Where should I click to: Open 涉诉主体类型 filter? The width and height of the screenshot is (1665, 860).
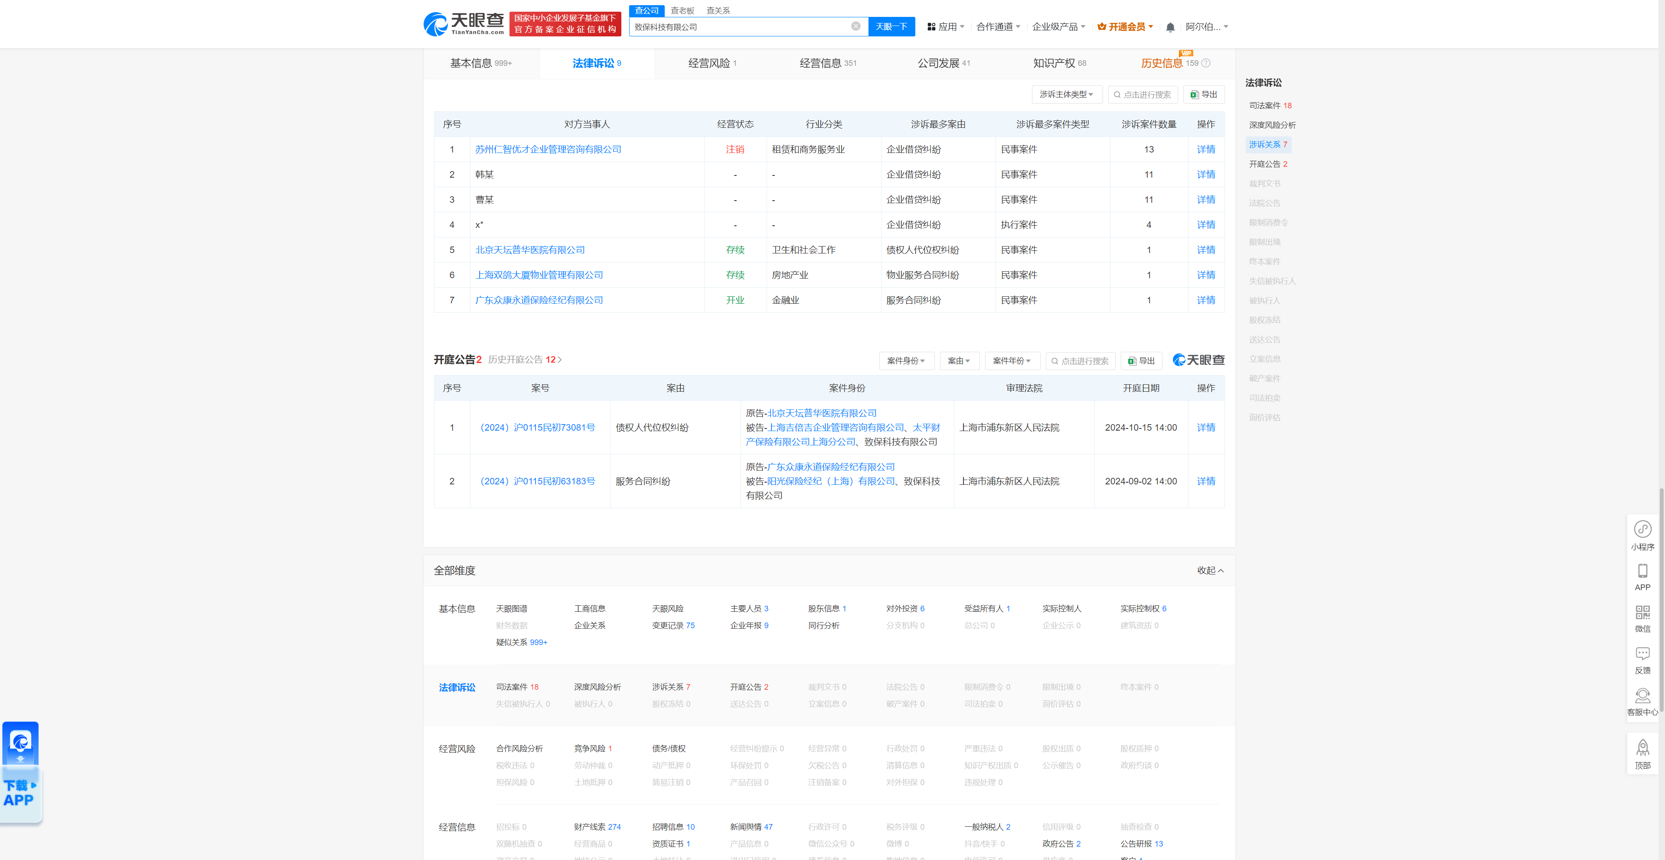pos(1067,95)
